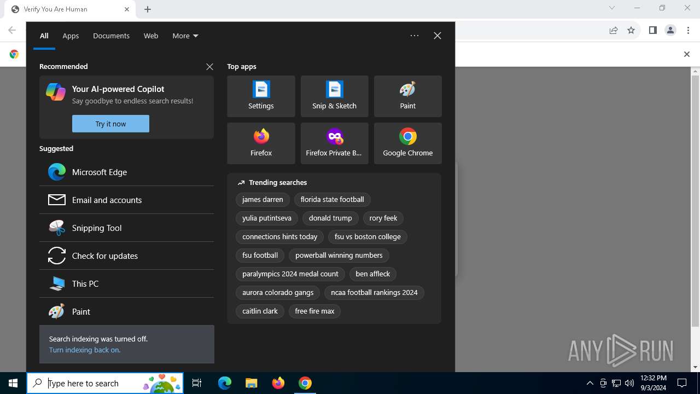Select rory feek trending search
700x394 pixels.
pos(383,218)
